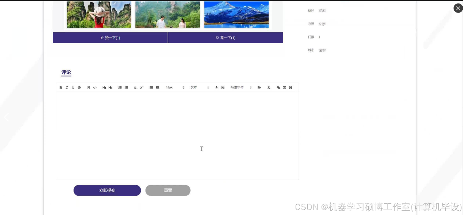Insert a video in the comment
Screen dimensions: 463x215
click(291, 88)
